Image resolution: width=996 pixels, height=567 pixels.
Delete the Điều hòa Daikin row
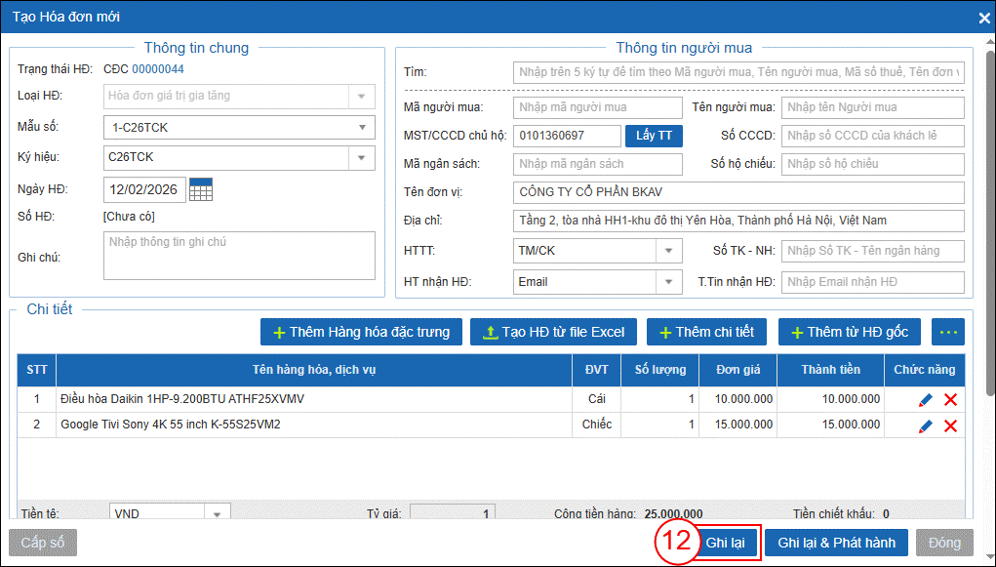950,399
